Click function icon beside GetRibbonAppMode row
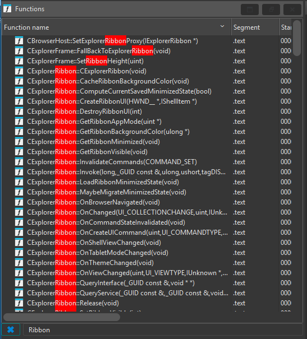The image size is (307, 339). pyautogui.click(x=19, y=122)
